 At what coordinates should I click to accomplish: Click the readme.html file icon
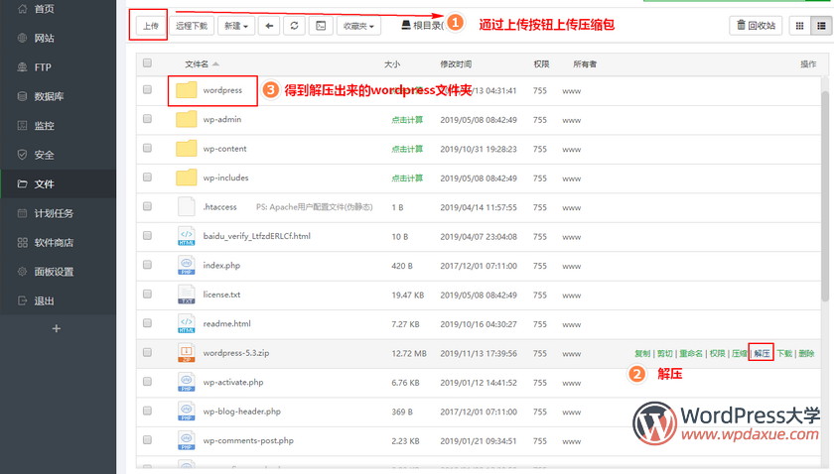point(187,323)
